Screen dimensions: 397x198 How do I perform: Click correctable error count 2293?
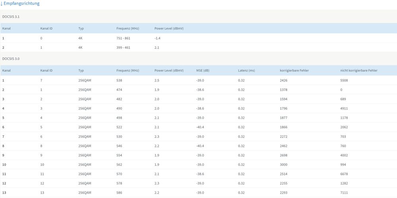tap(284, 193)
